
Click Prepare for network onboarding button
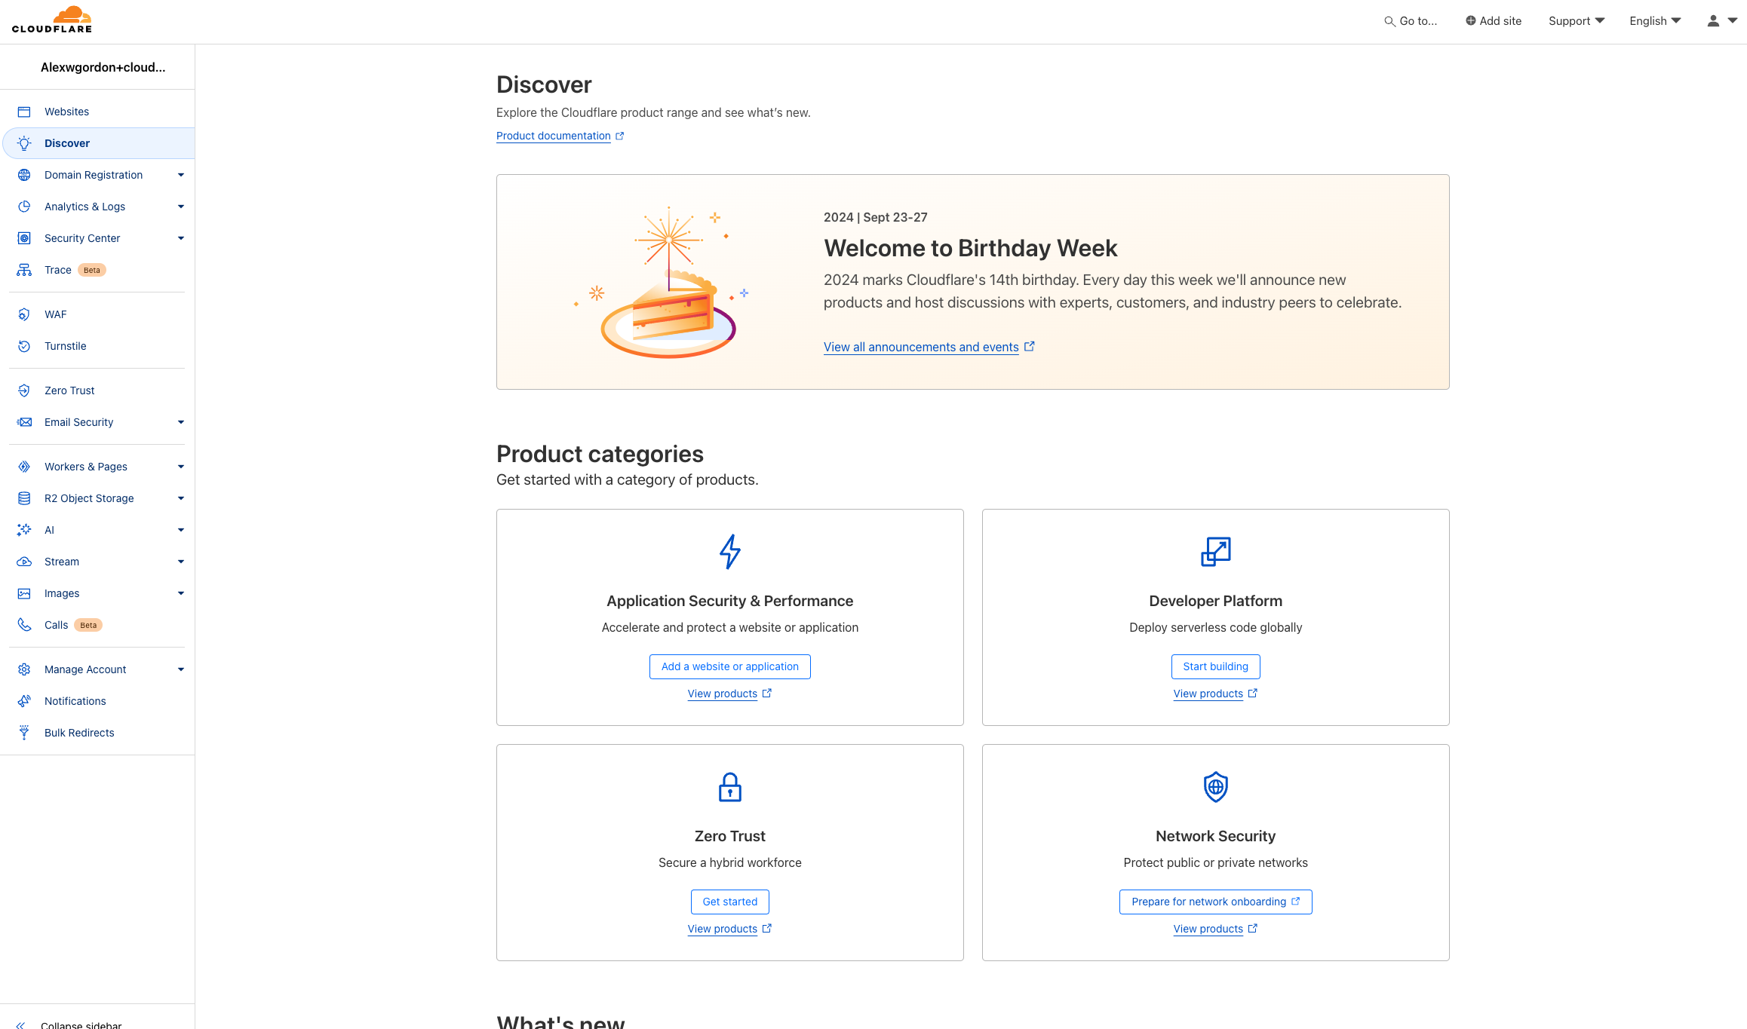click(x=1216, y=902)
